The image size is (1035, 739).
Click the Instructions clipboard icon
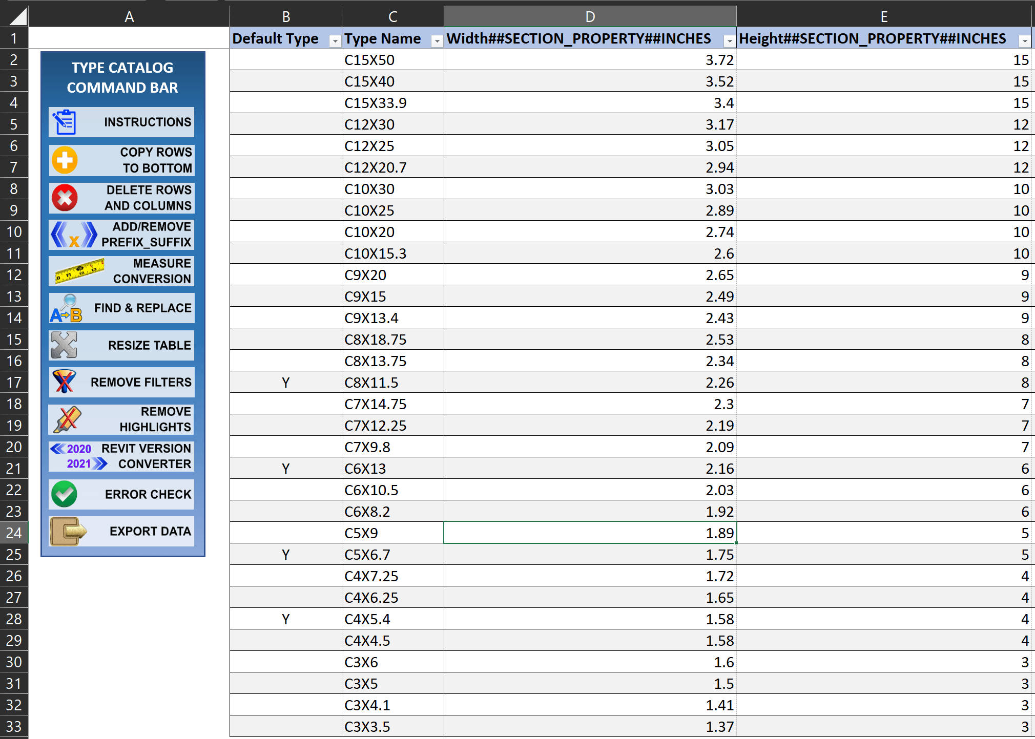coord(65,122)
